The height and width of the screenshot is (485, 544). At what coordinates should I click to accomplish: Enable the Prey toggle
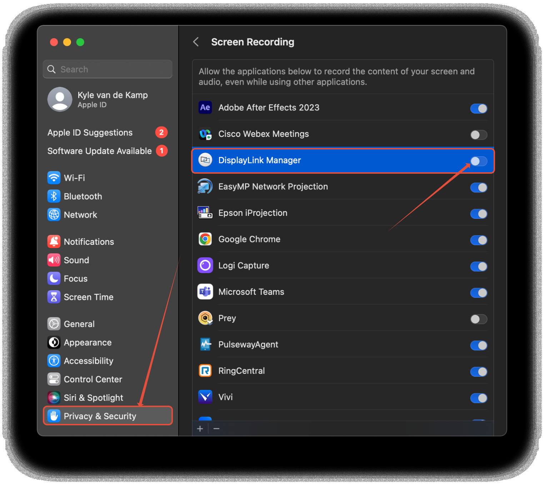pos(479,319)
